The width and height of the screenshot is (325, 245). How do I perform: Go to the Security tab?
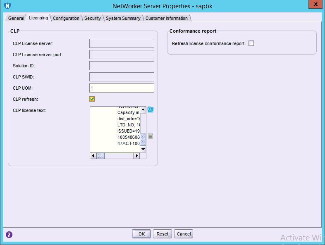92,18
